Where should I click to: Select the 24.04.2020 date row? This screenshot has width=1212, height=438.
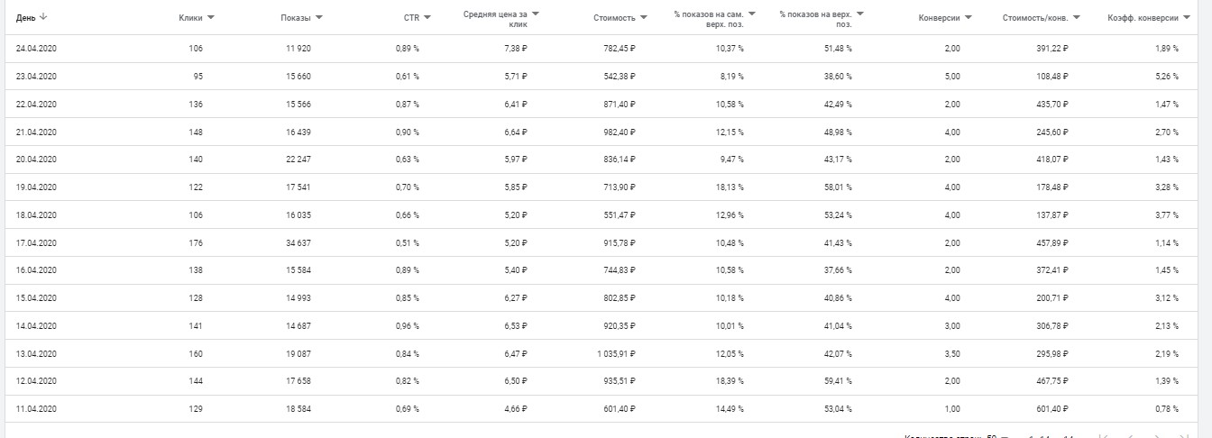coord(36,49)
